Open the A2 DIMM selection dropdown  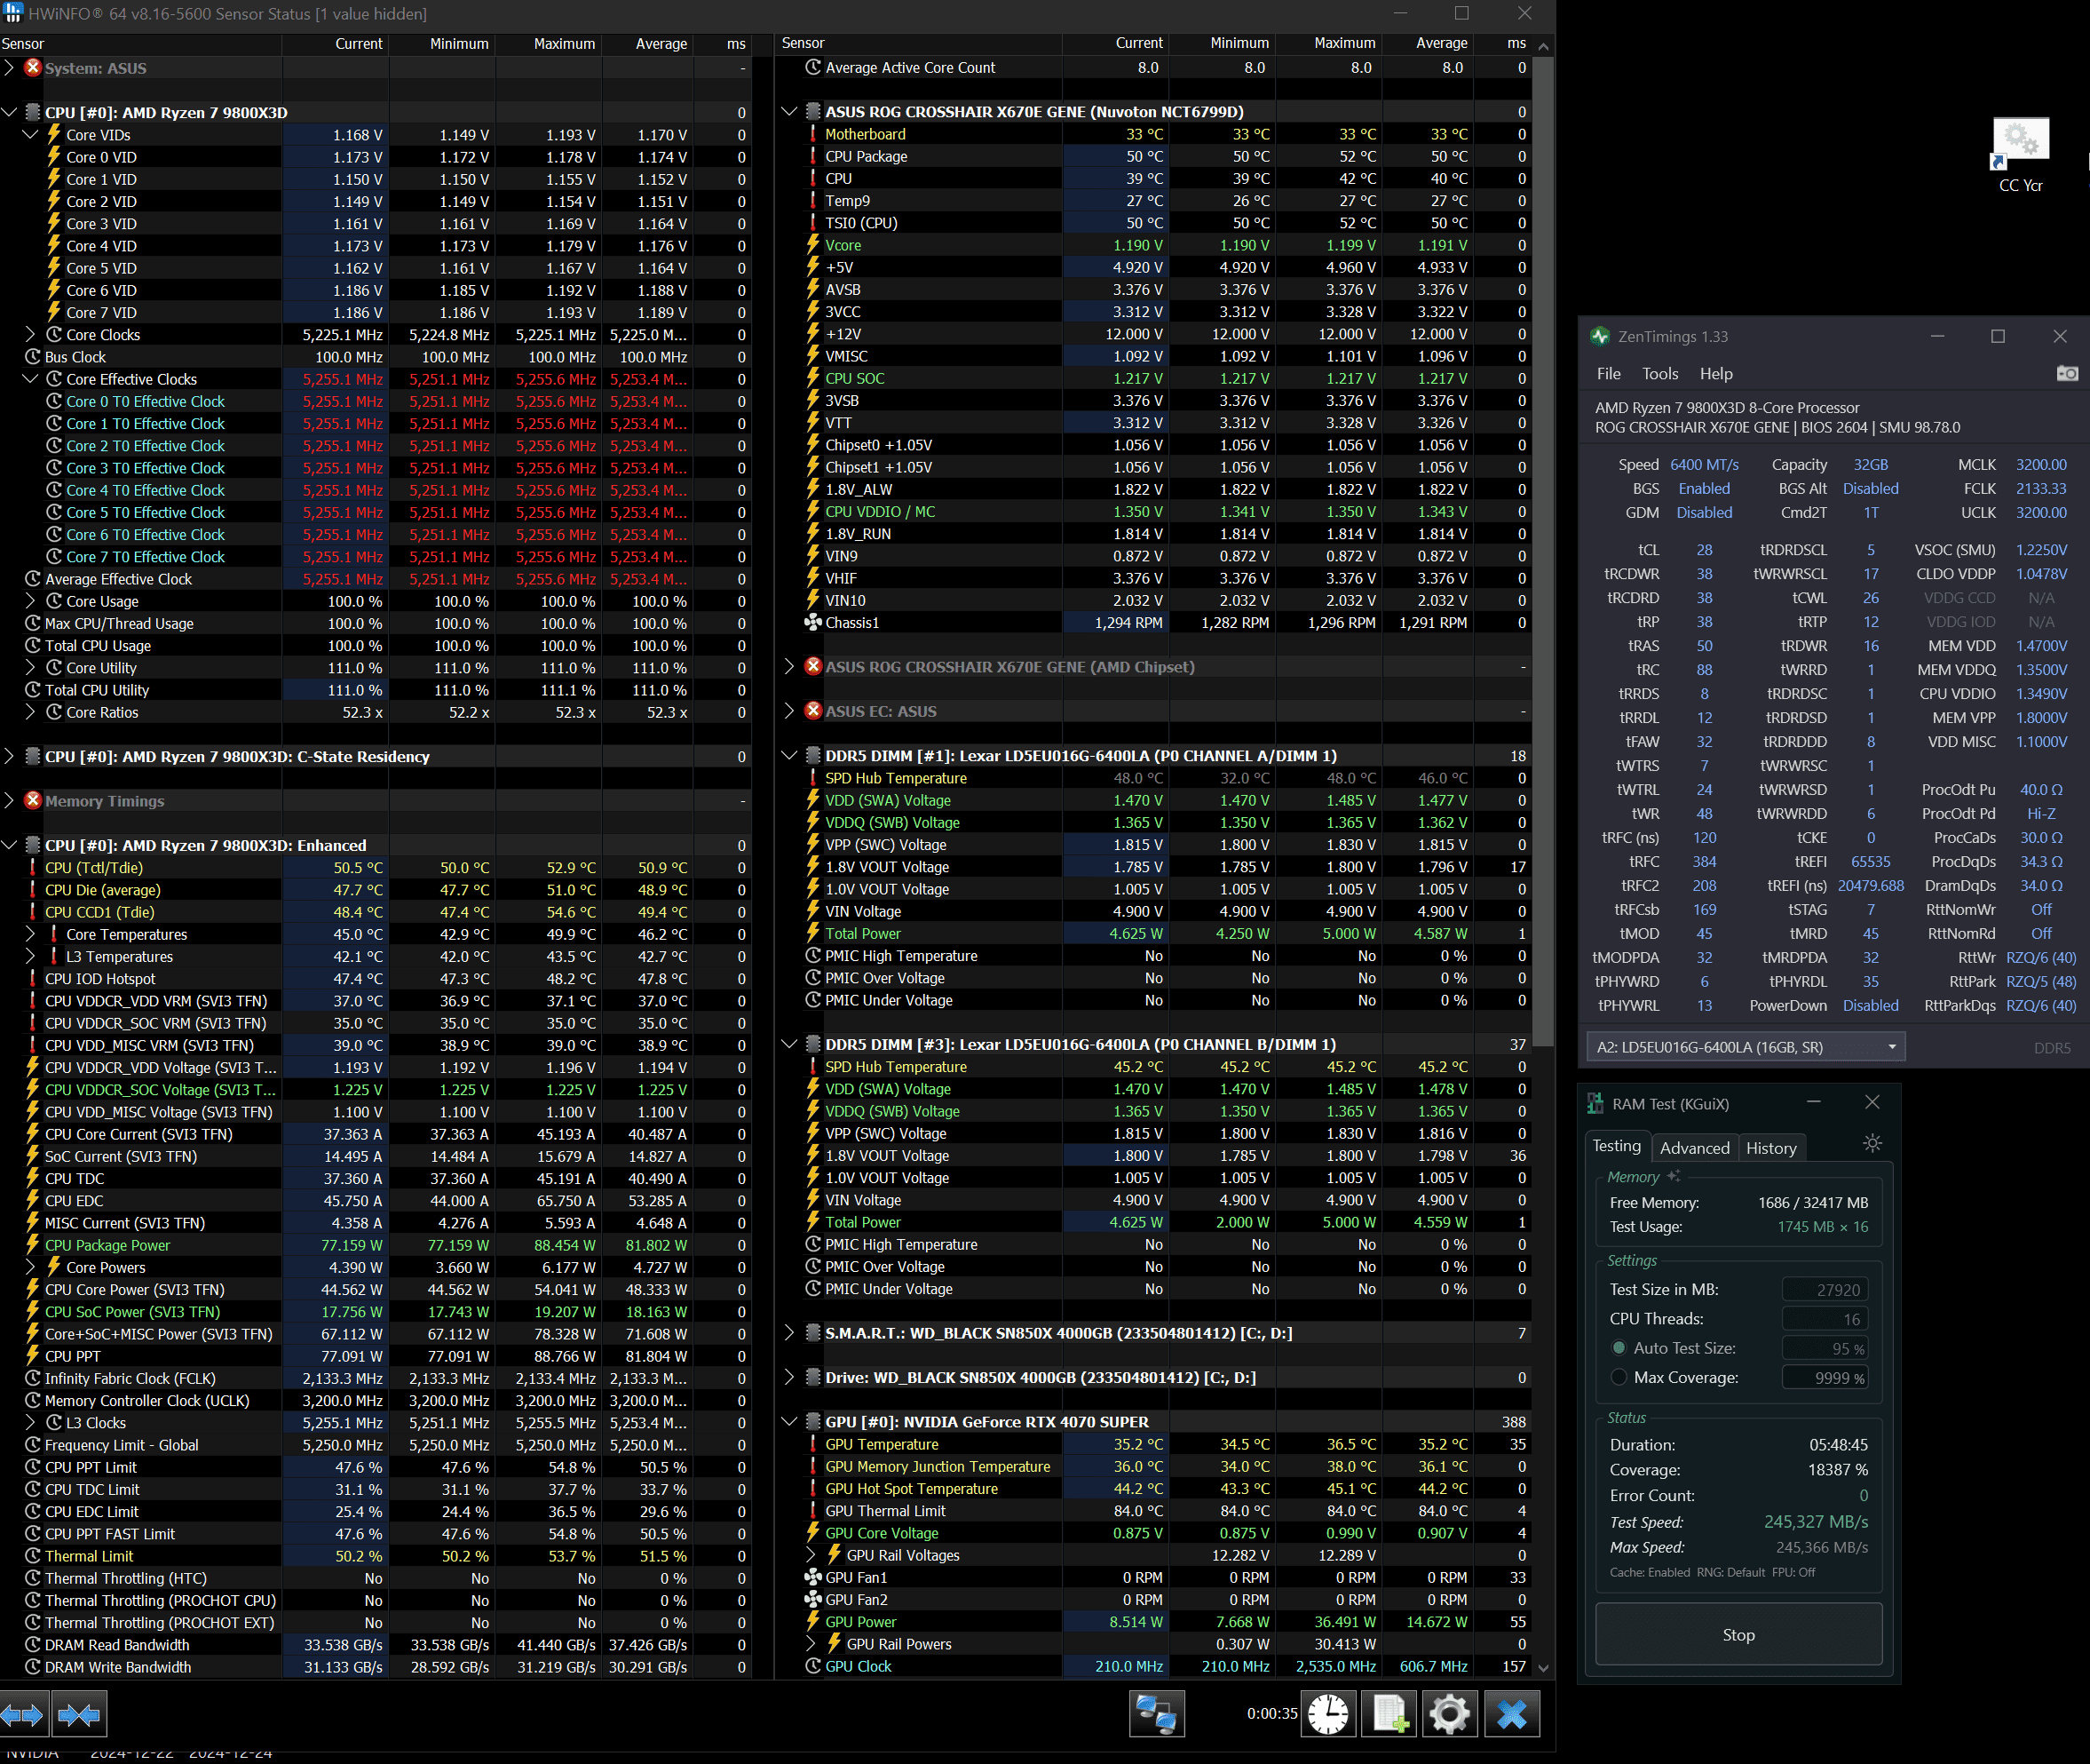pos(1746,1047)
